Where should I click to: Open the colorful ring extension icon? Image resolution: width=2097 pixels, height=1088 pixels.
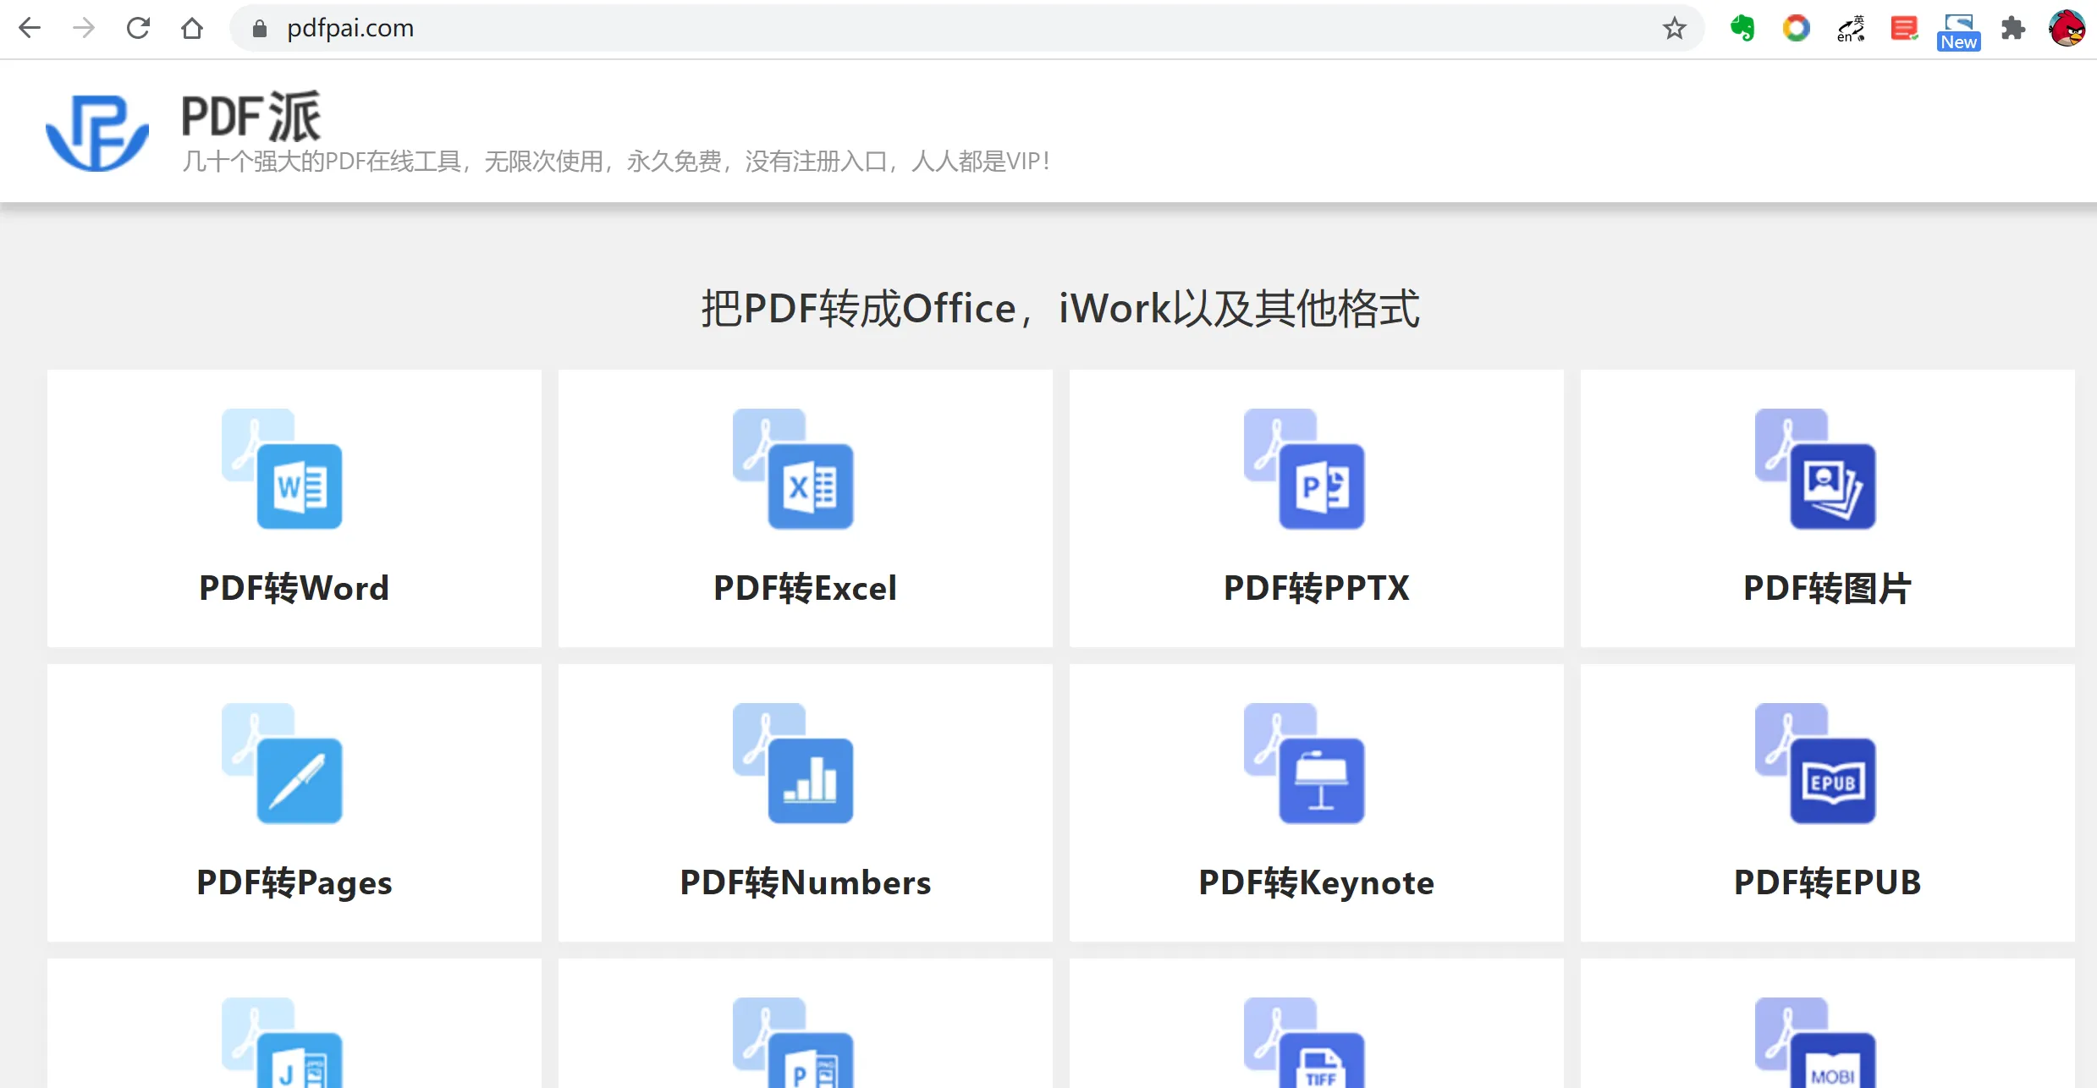1796,28
